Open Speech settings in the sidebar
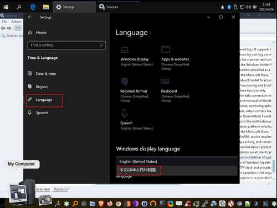Screen dimensions: 277x208 tap(38, 113)
